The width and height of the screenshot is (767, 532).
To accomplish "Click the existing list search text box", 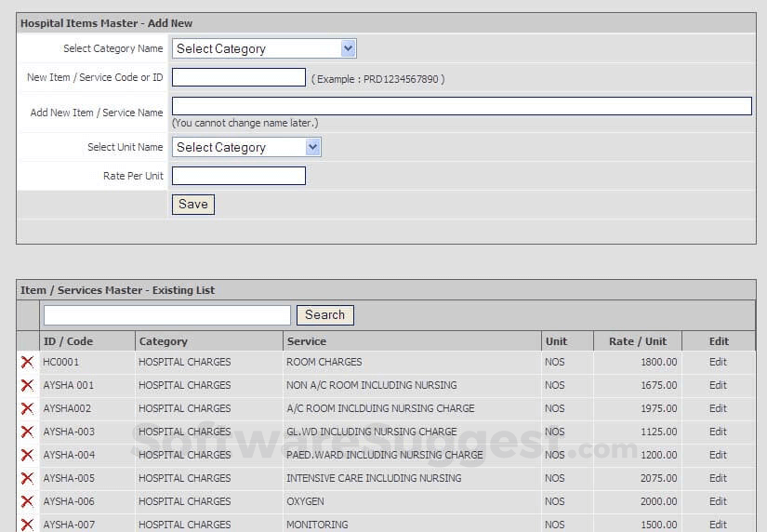I will (167, 315).
